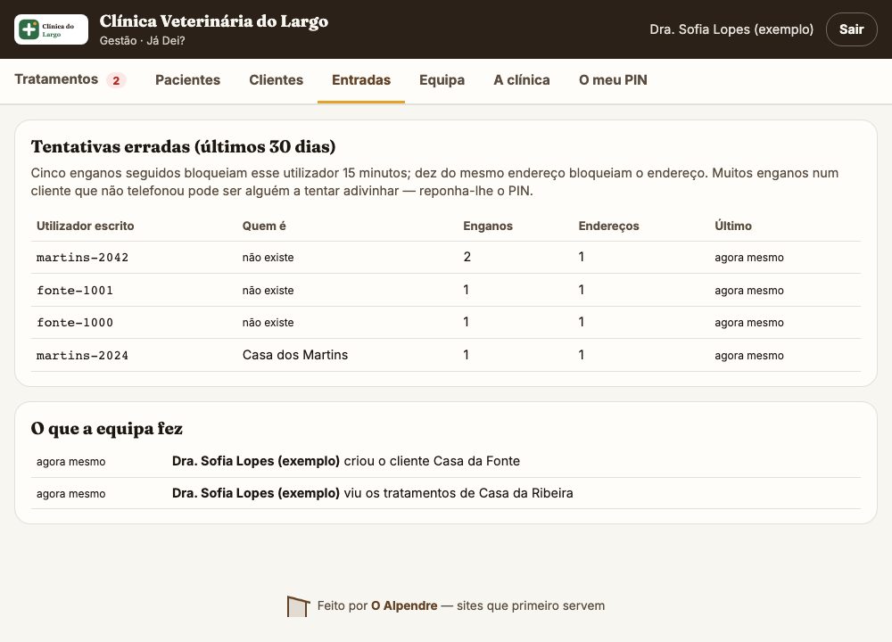Click the explanation paragraph about blocked attempts
892x642 pixels.
(x=434, y=182)
